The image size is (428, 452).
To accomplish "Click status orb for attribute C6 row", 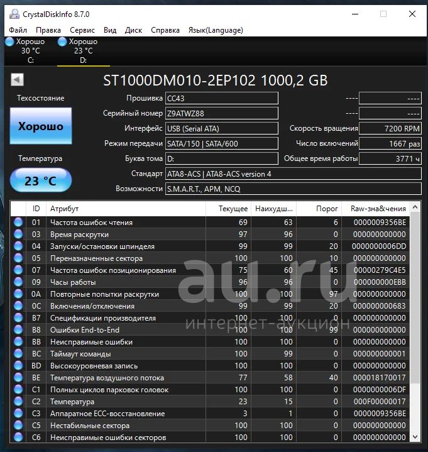I will click(18, 438).
